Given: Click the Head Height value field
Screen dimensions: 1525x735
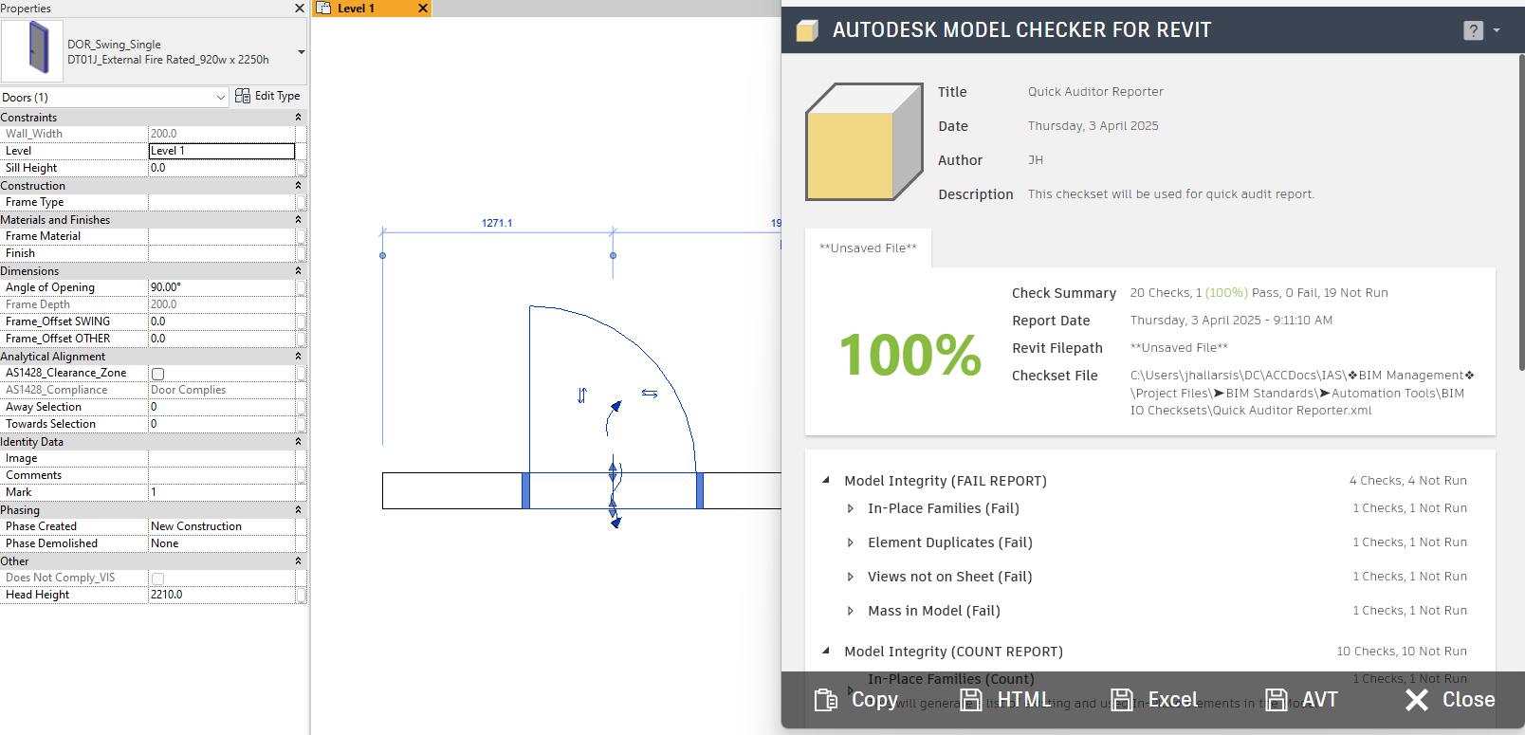Looking at the screenshot, I should (222, 595).
